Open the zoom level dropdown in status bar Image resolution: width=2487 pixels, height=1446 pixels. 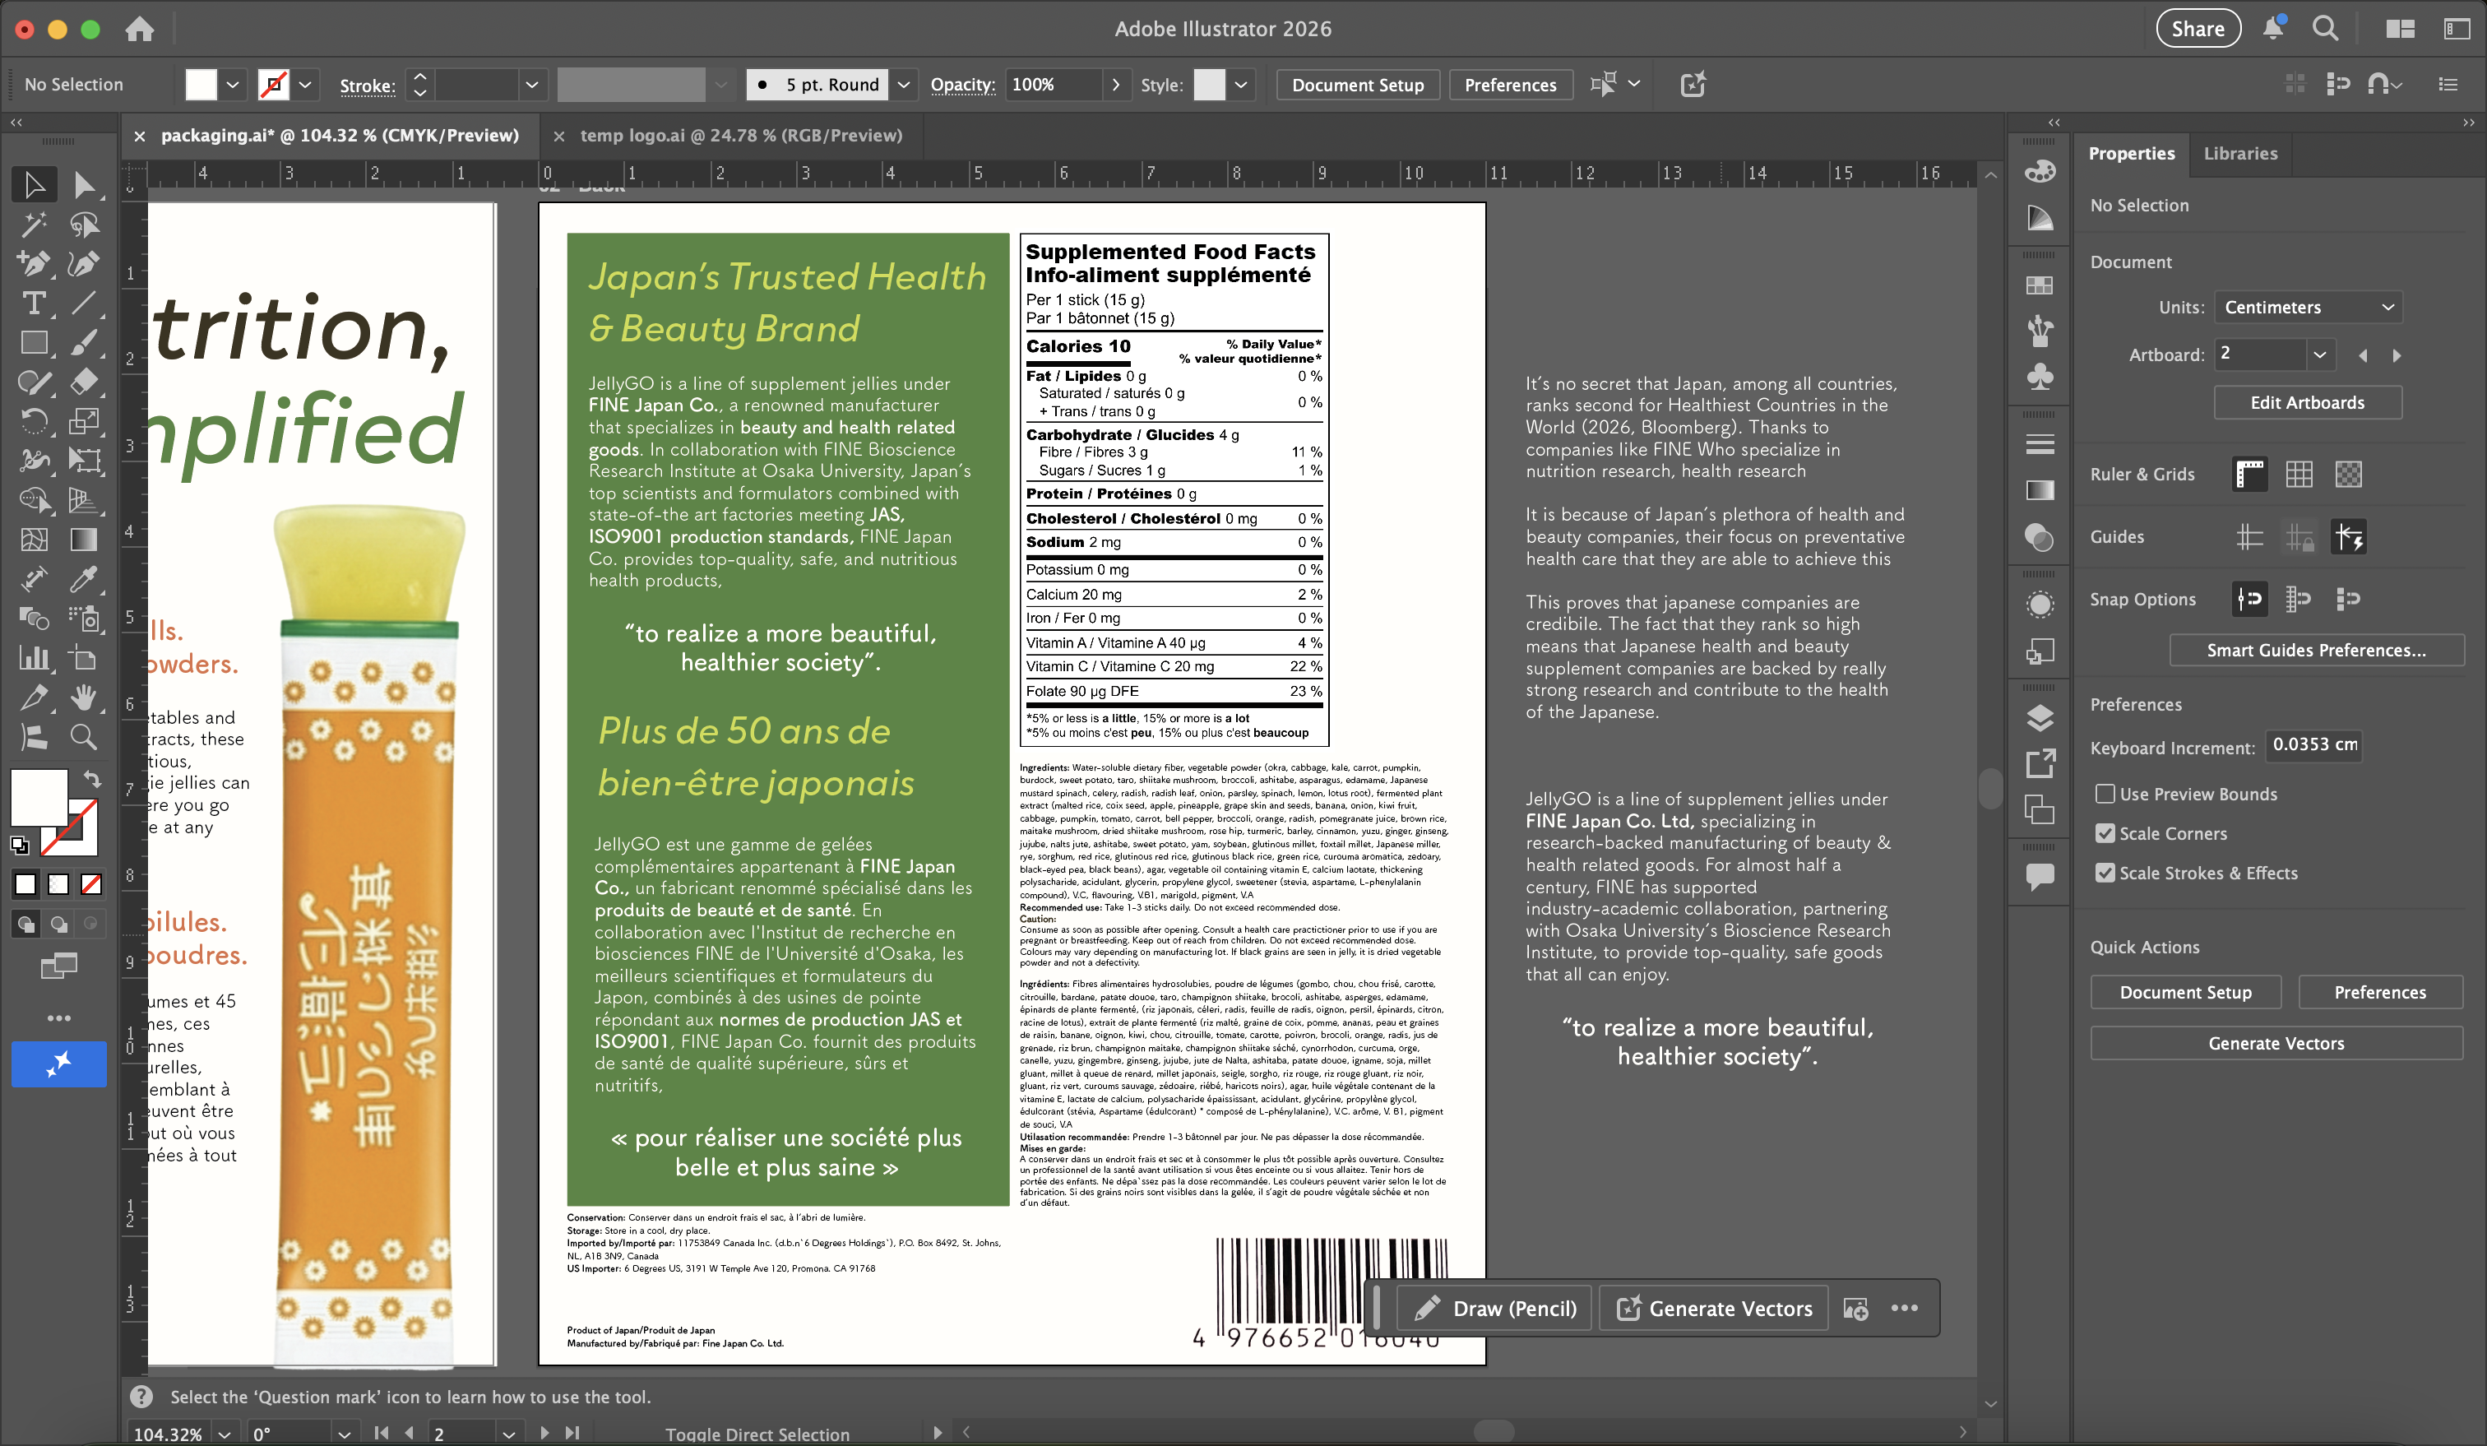(225, 1433)
